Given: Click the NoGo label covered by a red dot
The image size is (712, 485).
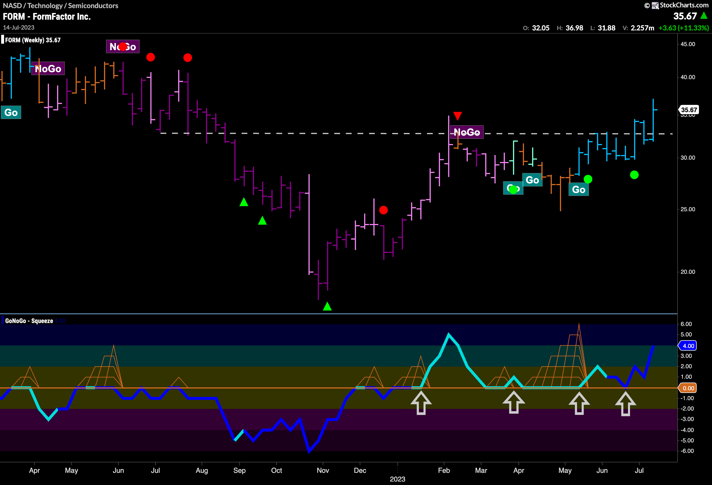Looking at the screenshot, I should 123,47.
